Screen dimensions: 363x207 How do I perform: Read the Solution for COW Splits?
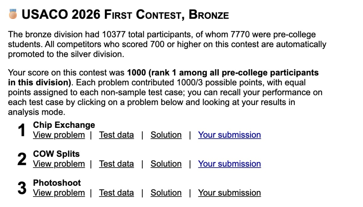point(166,164)
